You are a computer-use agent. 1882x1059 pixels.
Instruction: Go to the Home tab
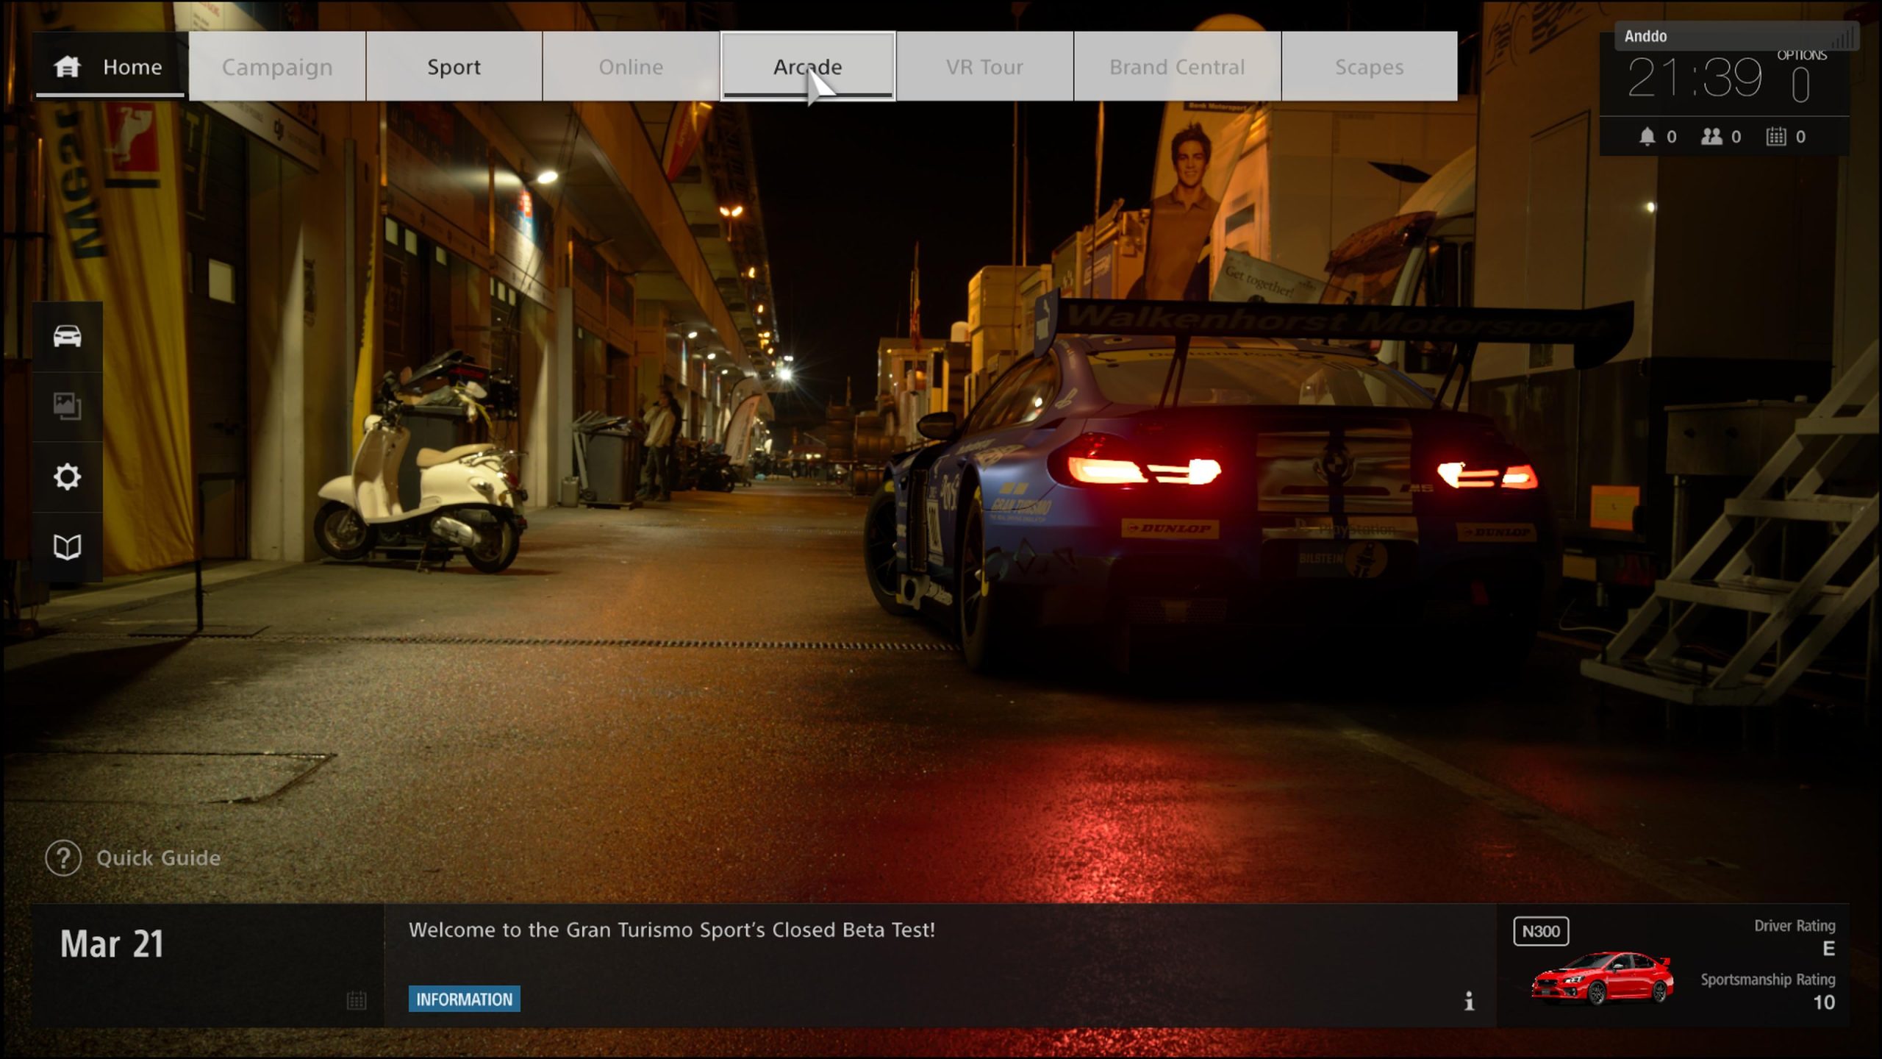(x=110, y=66)
